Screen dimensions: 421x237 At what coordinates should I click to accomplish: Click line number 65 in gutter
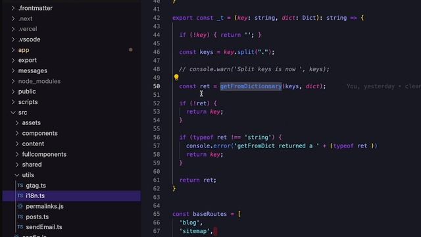(157, 214)
